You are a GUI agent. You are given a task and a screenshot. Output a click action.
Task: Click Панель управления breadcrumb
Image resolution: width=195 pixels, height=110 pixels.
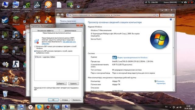click(x=80, y=15)
